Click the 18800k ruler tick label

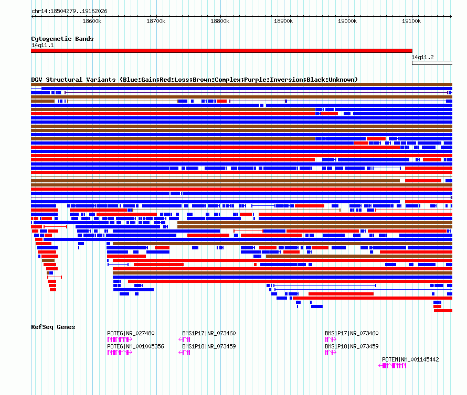[220, 21]
